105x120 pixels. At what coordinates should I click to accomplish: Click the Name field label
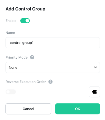(x=10, y=33)
